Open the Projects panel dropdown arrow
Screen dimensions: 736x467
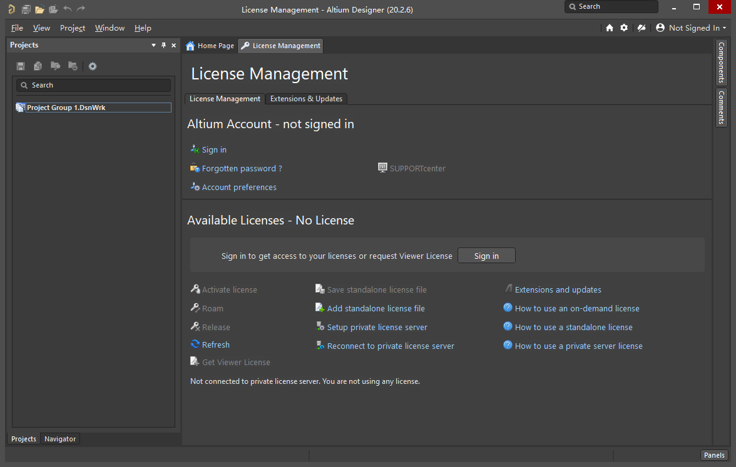tap(154, 45)
